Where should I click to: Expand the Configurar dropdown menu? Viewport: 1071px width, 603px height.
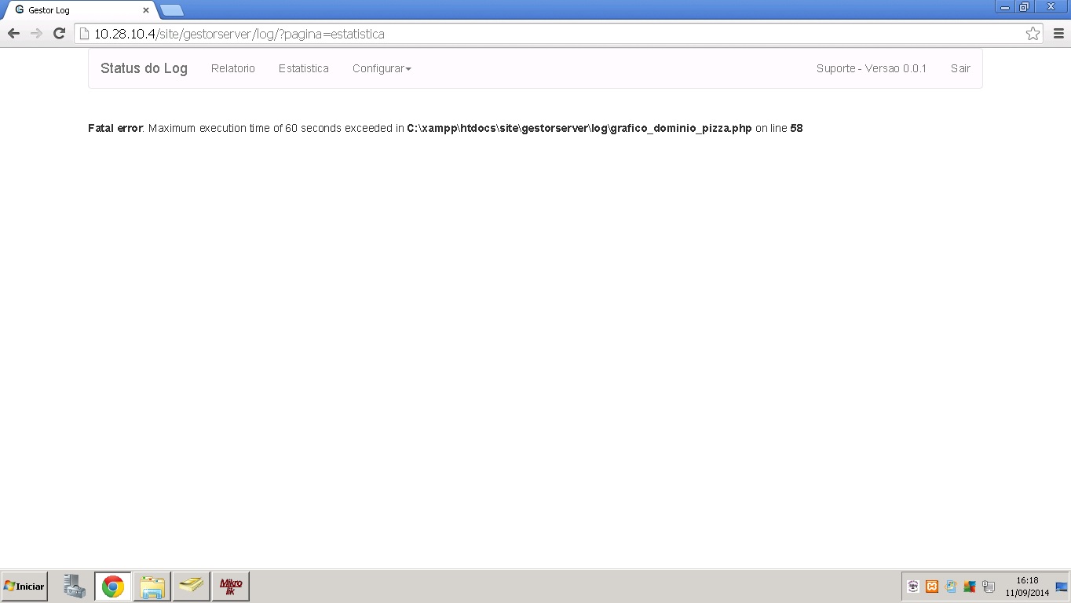pyautogui.click(x=382, y=68)
